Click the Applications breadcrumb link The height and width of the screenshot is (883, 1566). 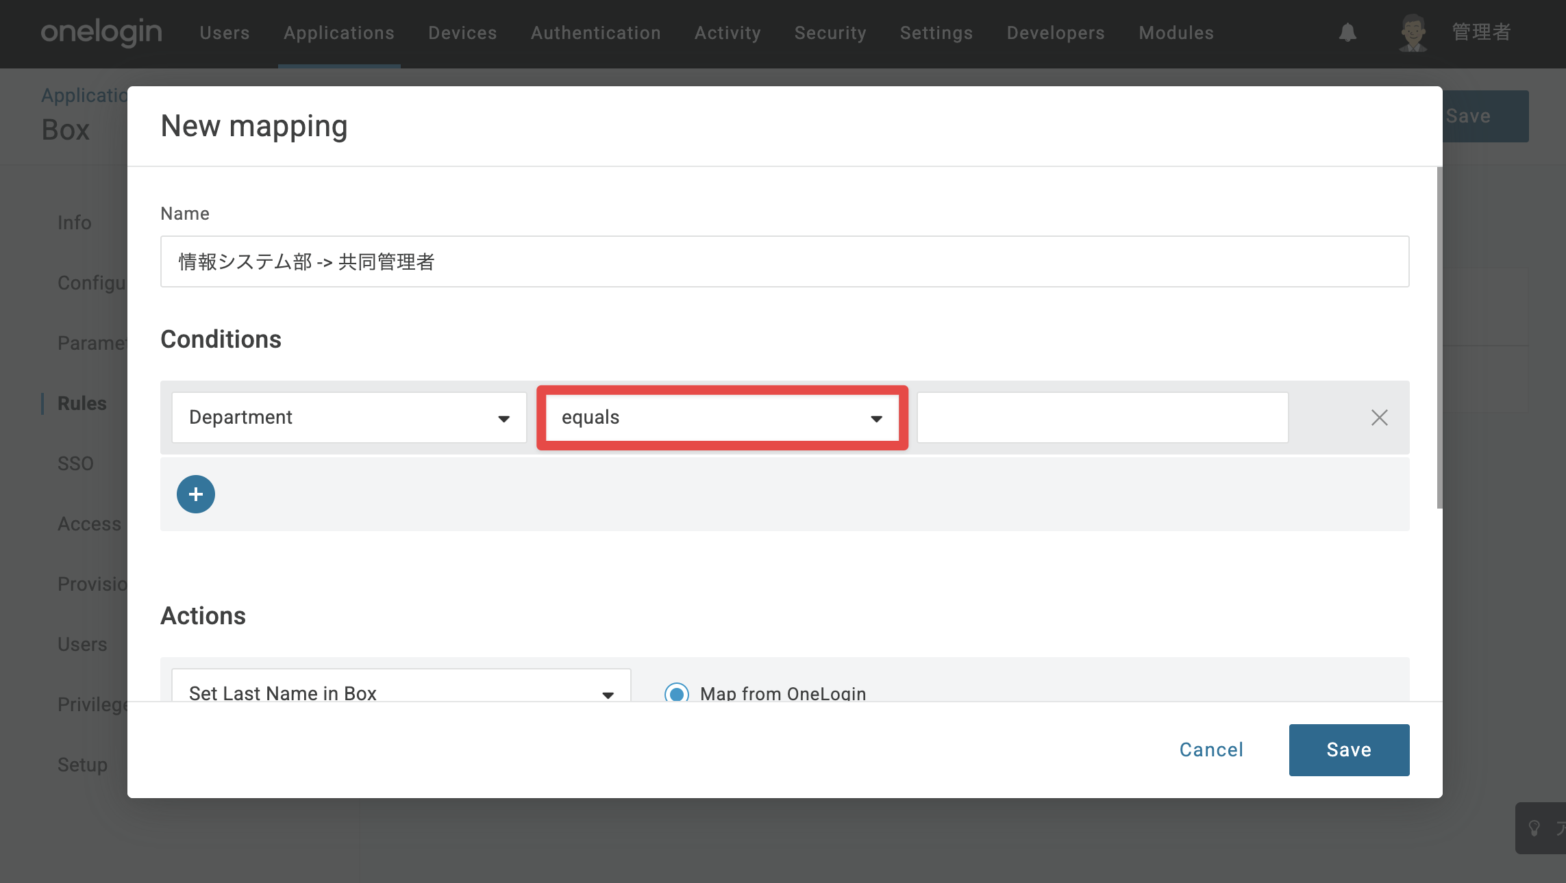coord(84,95)
